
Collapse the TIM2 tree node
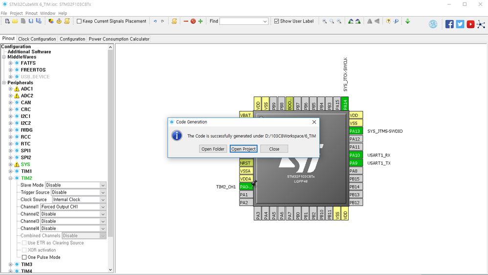point(11,178)
